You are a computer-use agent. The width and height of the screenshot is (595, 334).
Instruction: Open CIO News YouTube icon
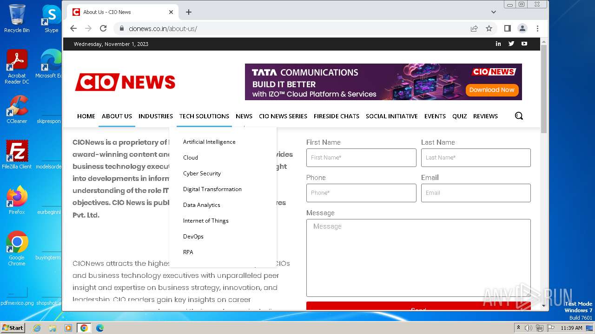[524, 44]
